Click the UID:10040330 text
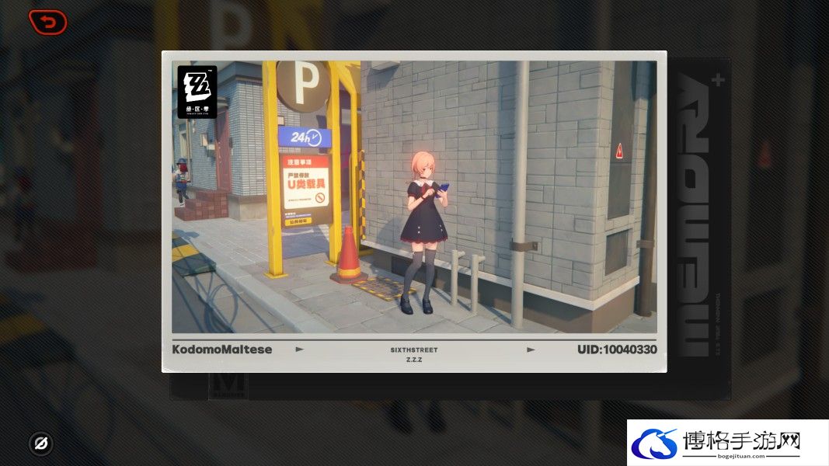 [617, 349]
